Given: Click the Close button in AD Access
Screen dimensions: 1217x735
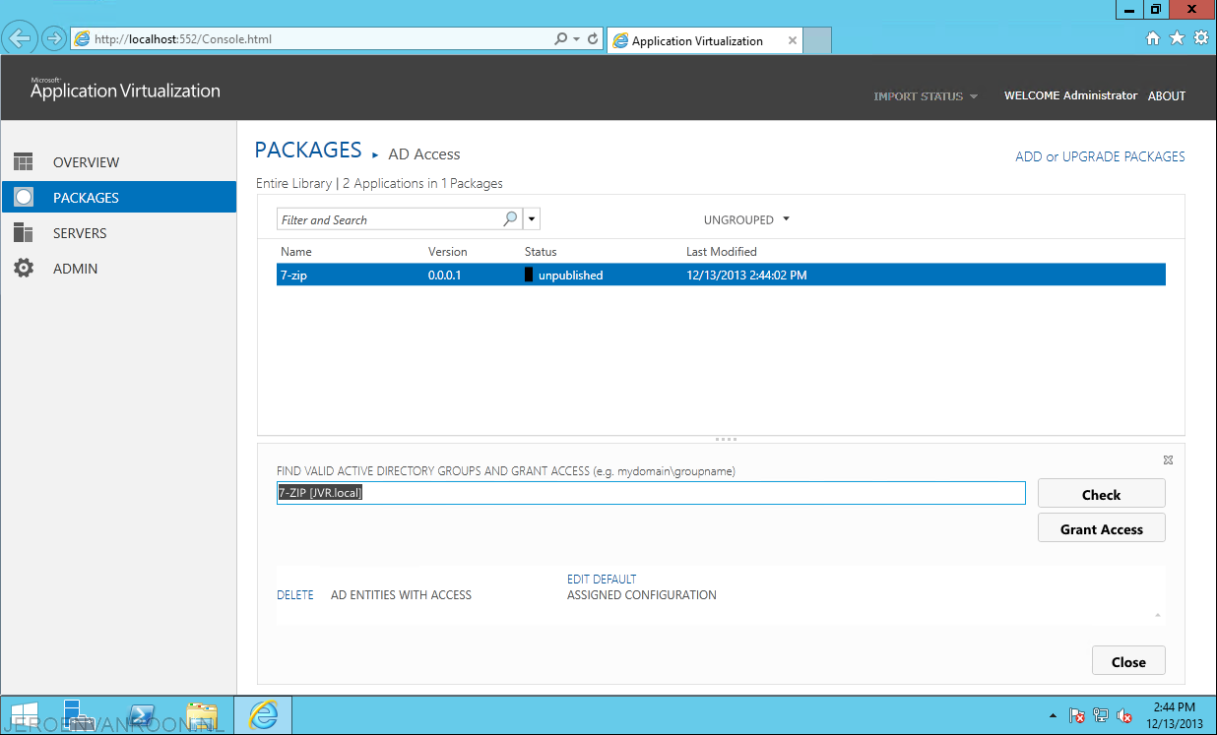Looking at the screenshot, I should [x=1128, y=661].
